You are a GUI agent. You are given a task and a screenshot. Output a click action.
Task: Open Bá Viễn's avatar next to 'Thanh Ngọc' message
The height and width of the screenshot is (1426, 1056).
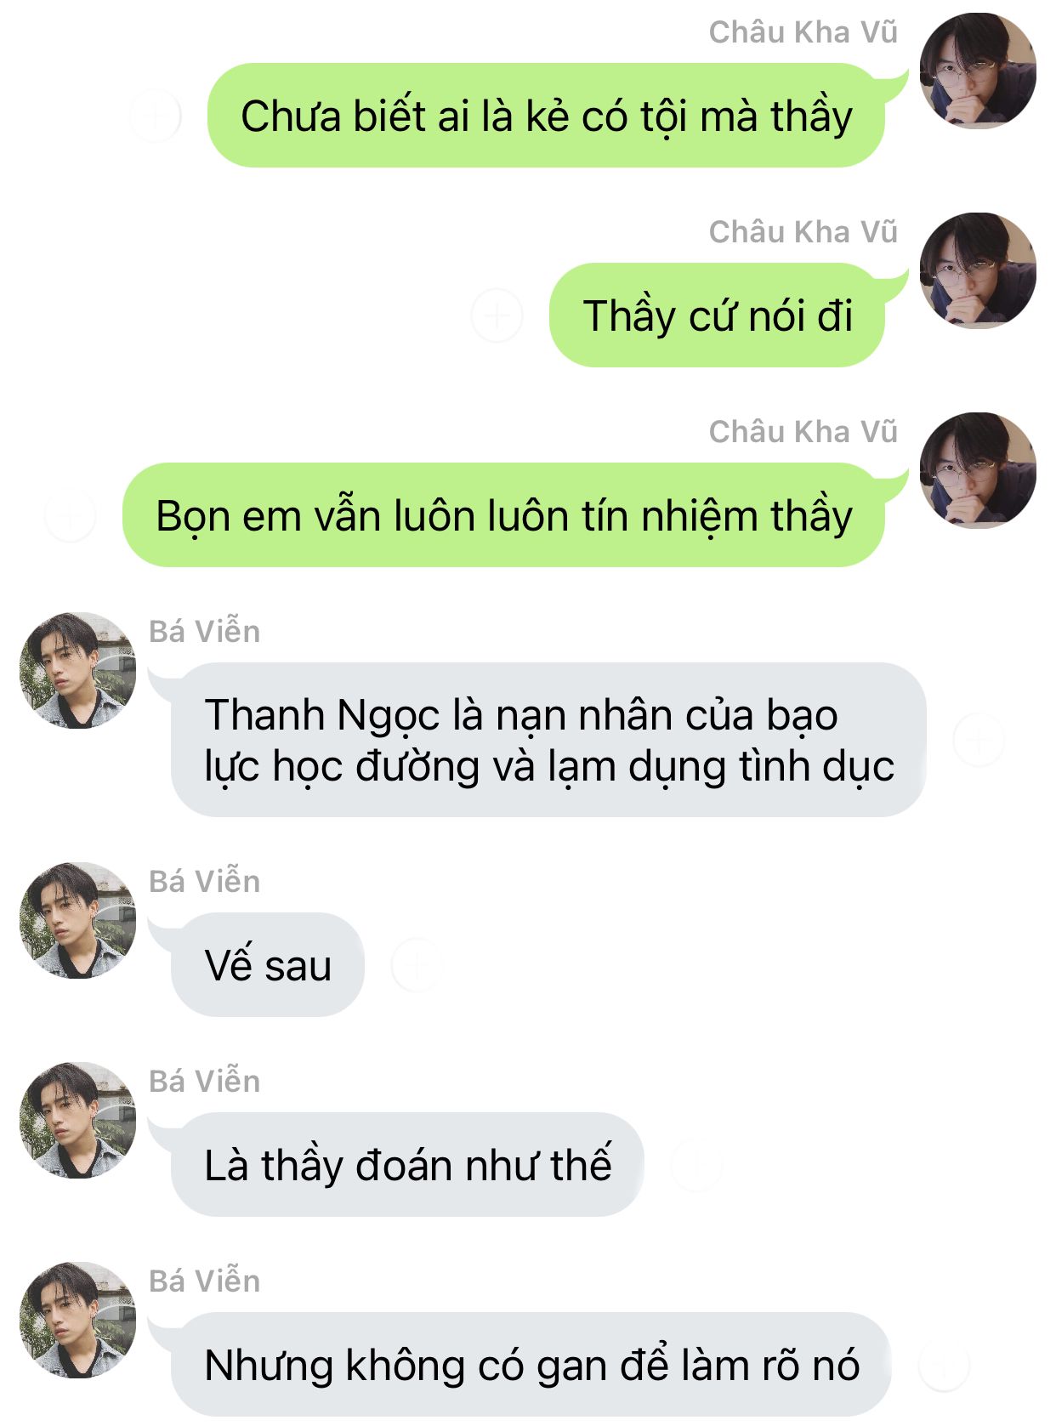tap(78, 670)
